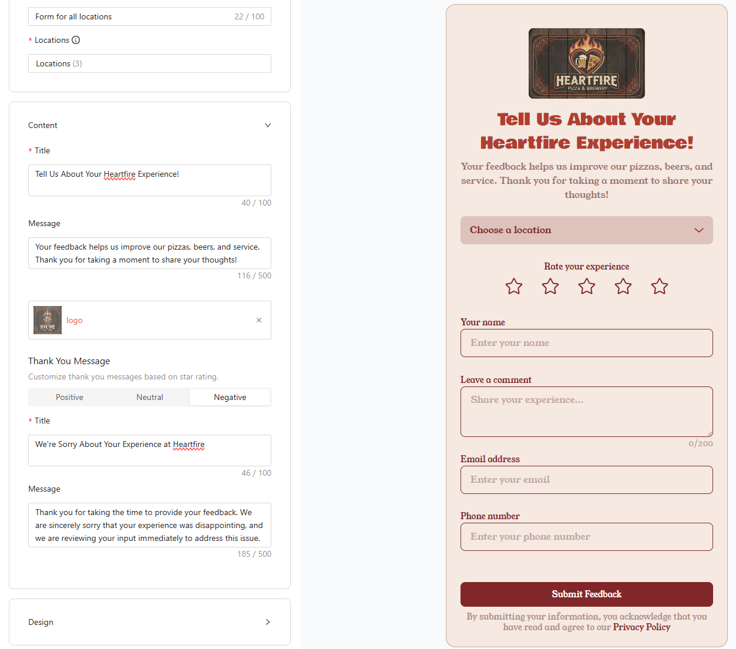Click the logo thumbnail in the upload row
The width and height of the screenshot is (736, 649).
click(48, 320)
